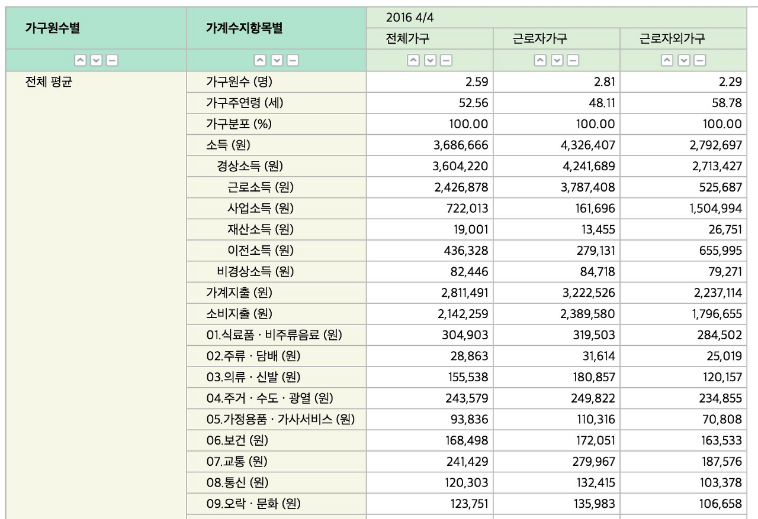The height and width of the screenshot is (519, 758).
Task: Sort 전체가구 column ascending with up arrow
Action: [x=414, y=60]
